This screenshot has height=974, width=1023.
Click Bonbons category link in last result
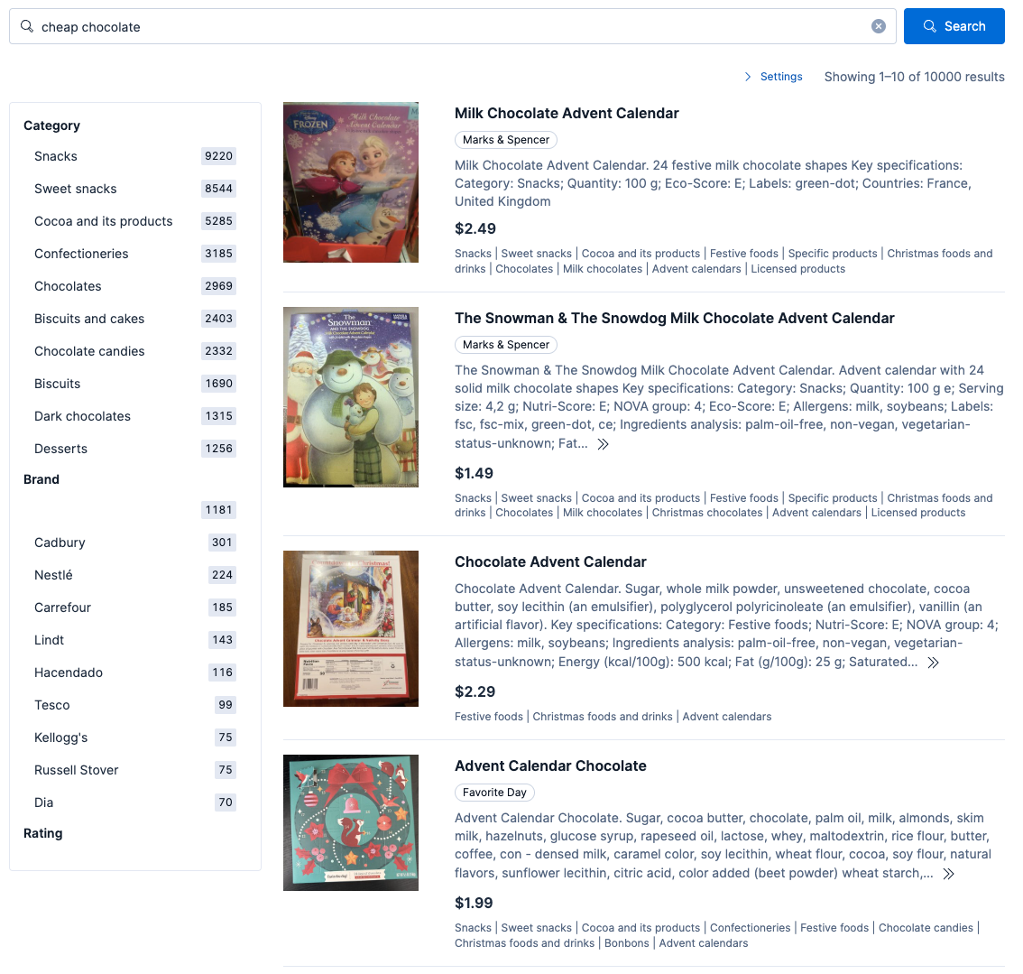tap(626, 943)
